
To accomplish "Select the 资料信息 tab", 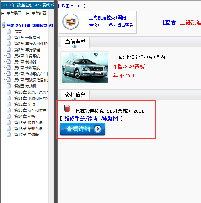I will (75, 95).
